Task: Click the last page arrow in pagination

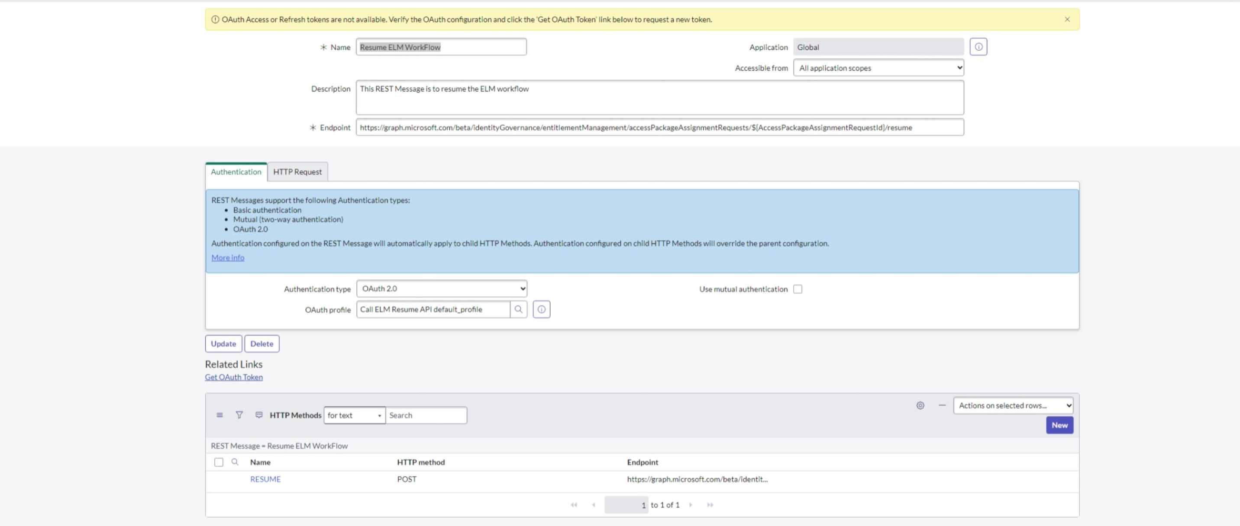Action: click(710, 505)
